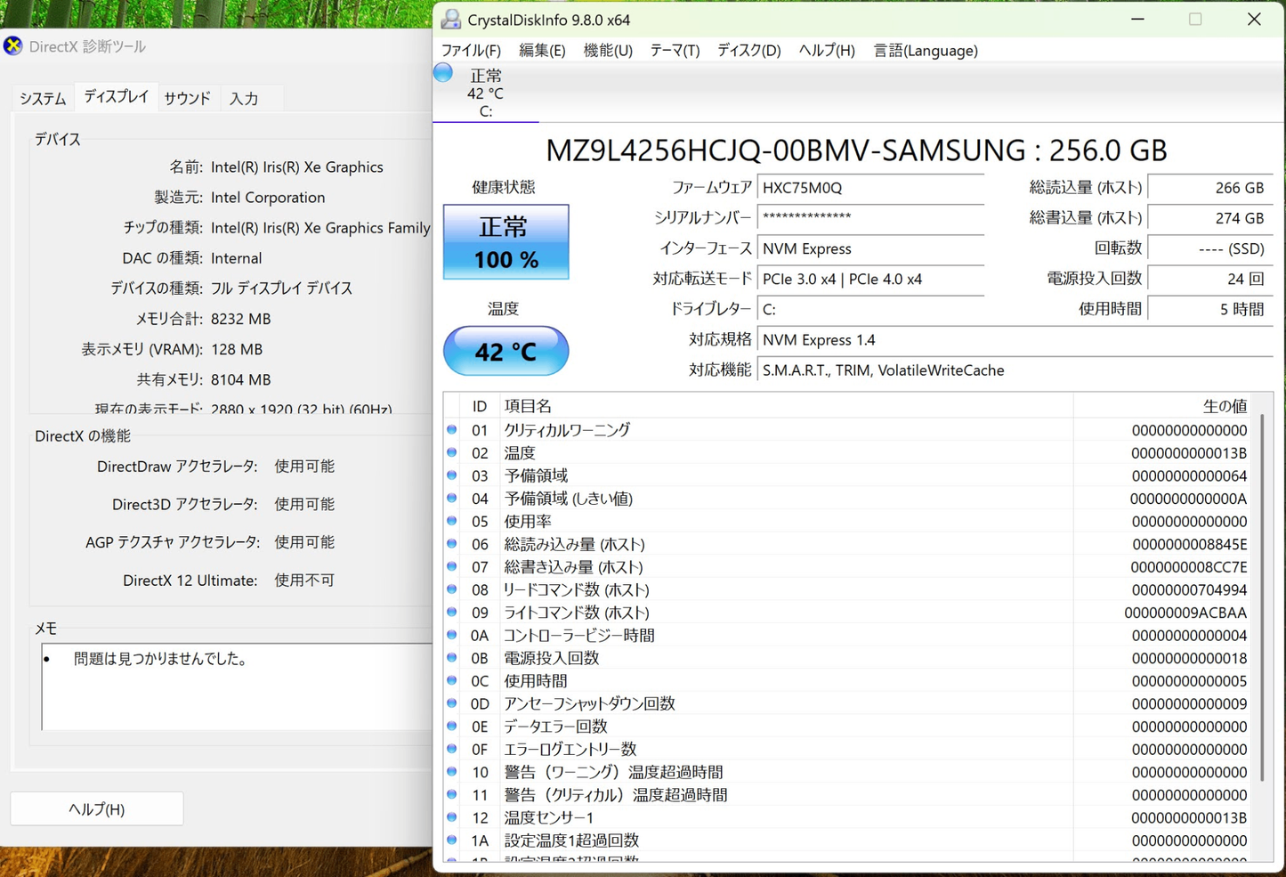Click power on count value 24 回
The height and width of the screenshot is (877, 1286).
point(1210,279)
